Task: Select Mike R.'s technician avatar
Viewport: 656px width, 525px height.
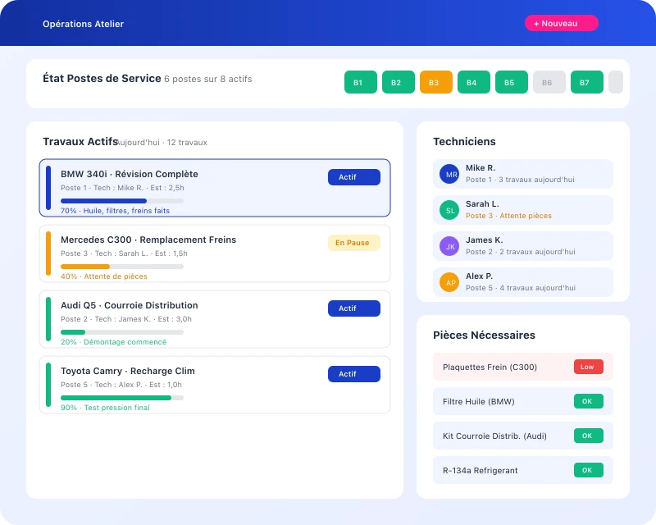Action: point(449,174)
